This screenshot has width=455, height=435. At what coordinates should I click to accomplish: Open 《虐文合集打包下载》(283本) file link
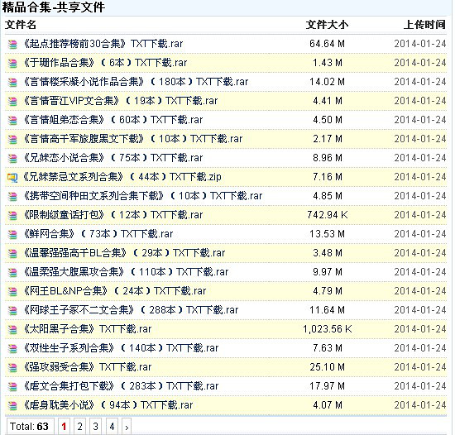click(121, 386)
